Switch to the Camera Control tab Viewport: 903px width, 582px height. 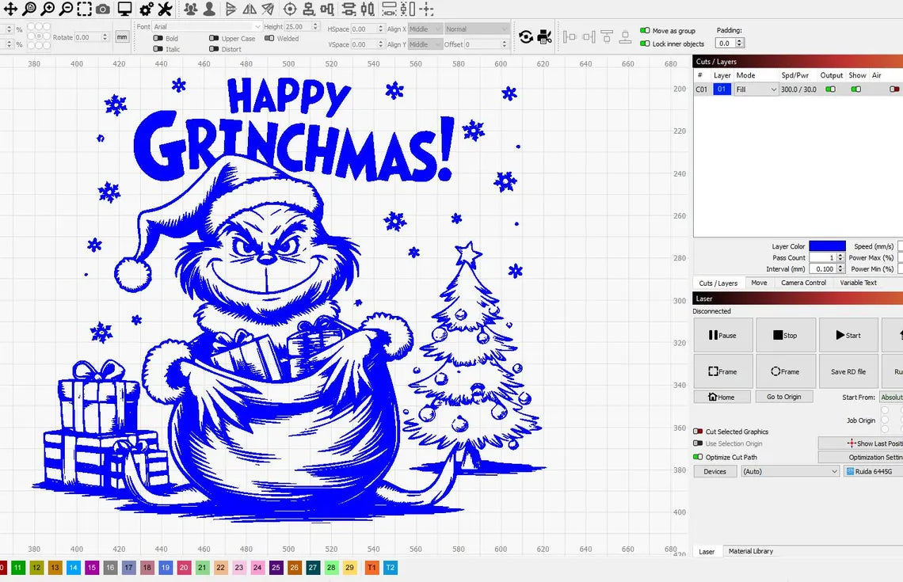pos(803,283)
